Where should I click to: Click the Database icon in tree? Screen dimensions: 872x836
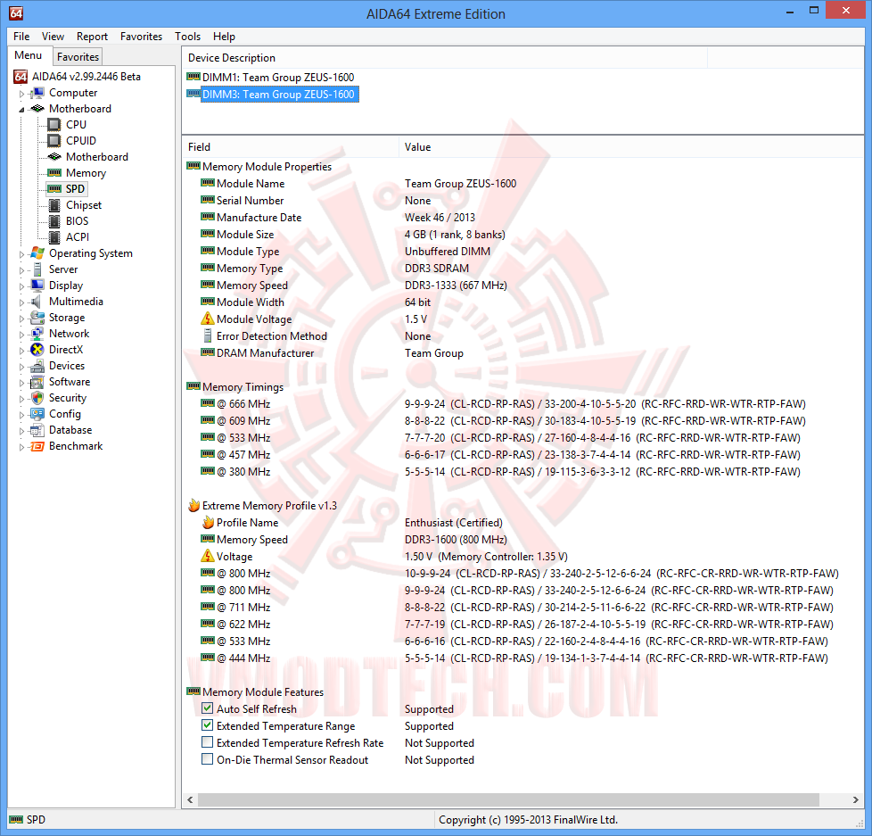point(37,430)
